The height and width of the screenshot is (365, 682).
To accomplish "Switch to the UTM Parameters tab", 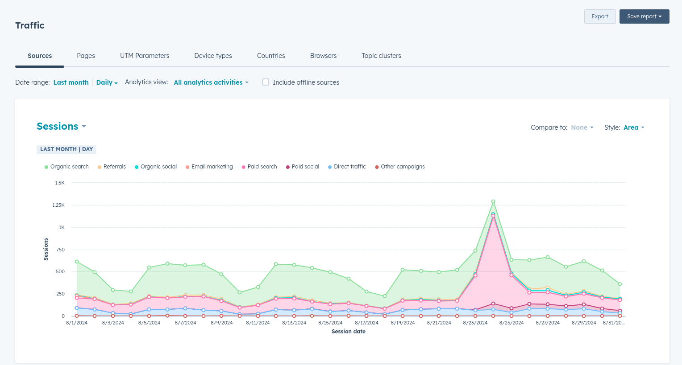I will point(145,56).
